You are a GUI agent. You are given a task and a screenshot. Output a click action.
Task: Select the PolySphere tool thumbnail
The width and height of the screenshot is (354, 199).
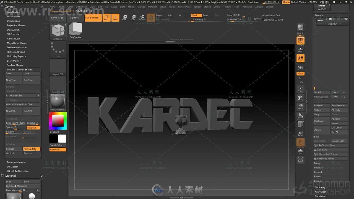pos(76,30)
